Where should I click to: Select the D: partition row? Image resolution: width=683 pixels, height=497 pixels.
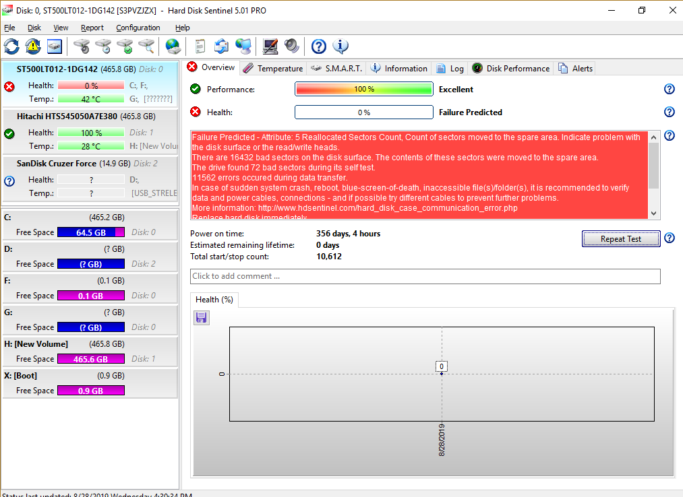(90, 257)
